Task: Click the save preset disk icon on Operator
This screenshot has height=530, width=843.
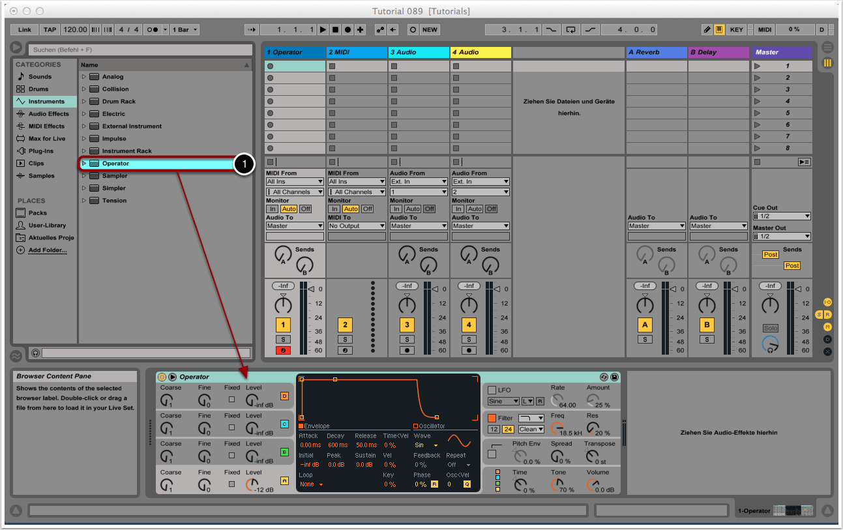Action: 614,377
